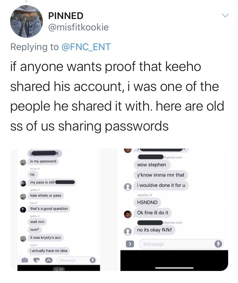Tap the gray contact avatar beside 'no its okay fkfkf'
The height and width of the screenshot is (283, 238).
[x=128, y=231]
